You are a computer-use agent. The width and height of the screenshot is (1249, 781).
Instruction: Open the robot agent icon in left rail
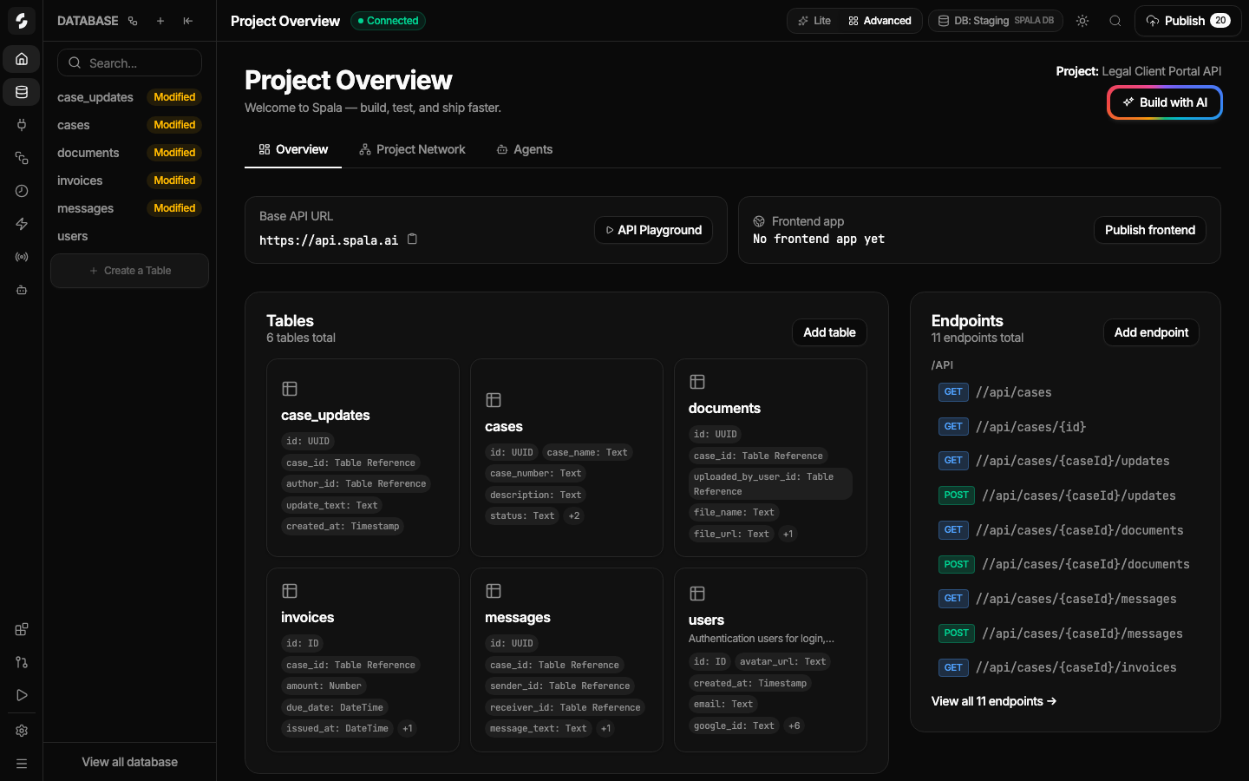coord(22,290)
